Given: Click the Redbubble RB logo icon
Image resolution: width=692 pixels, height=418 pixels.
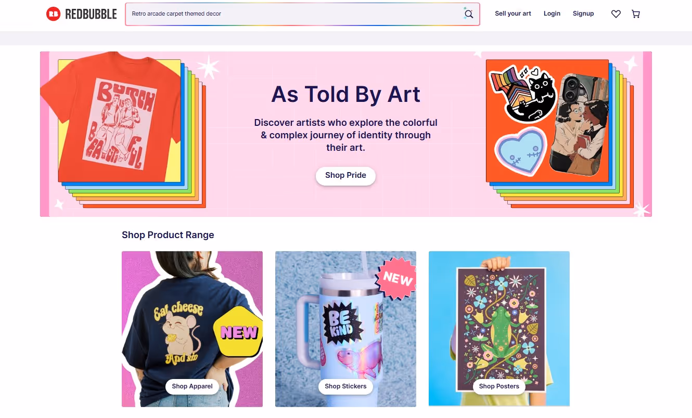Looking at the screenshot, I should [53, 14].
